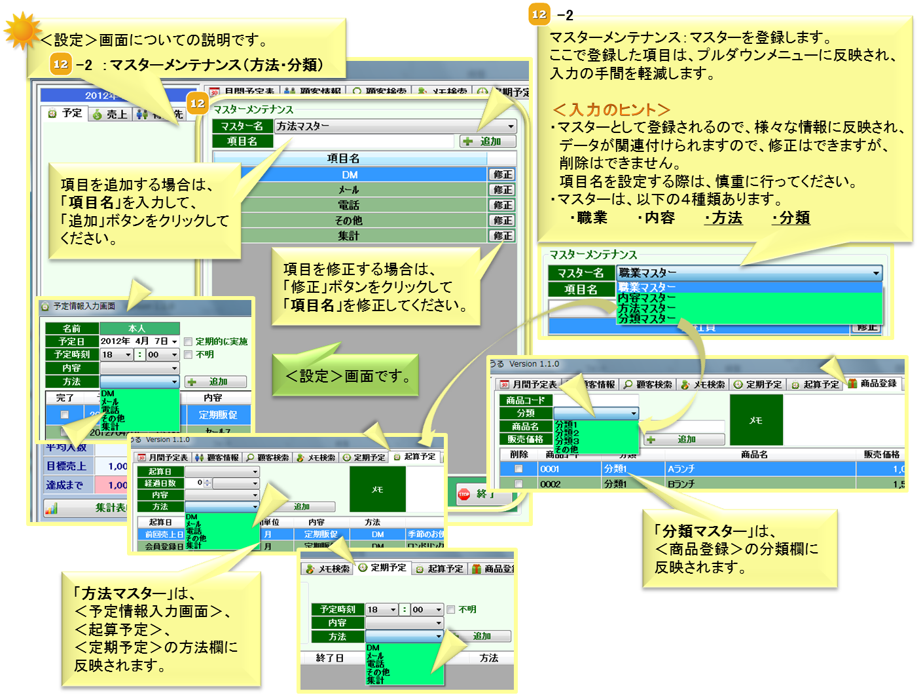The height and width of the screenshot is (695, 923).
Task: Click the 項目名 input field in マスターメンテナンス
Action: point(365,141)
